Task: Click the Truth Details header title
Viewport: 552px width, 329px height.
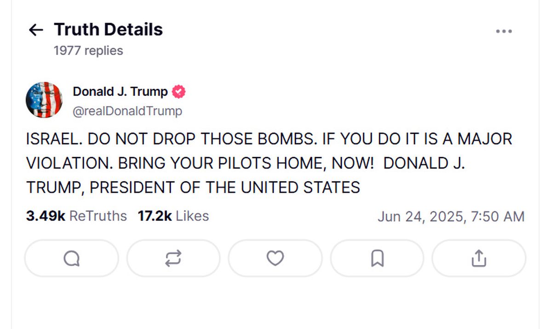Action: pyautogui.click(x=109, y=30)
